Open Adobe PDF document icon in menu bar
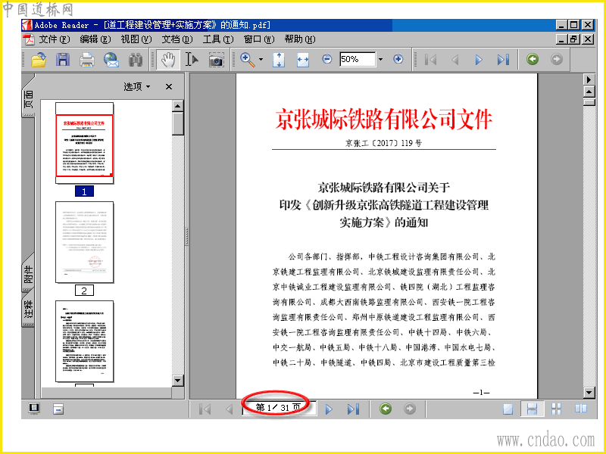Screen dimensions: 606x454 29,39
